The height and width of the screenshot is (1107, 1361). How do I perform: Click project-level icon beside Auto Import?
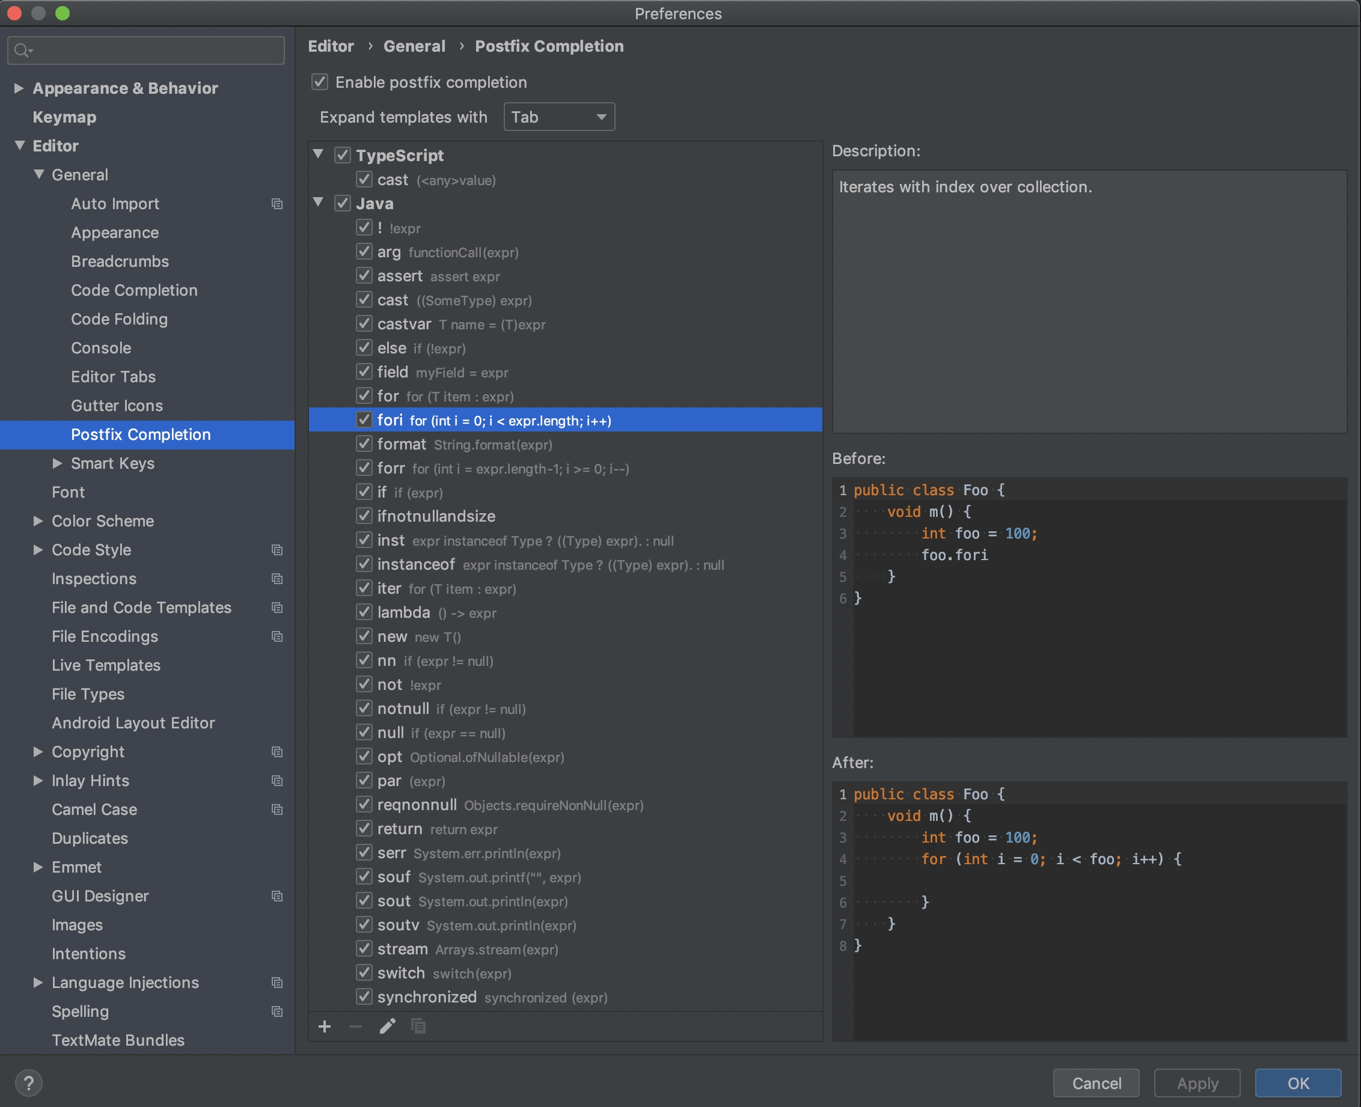277,203
